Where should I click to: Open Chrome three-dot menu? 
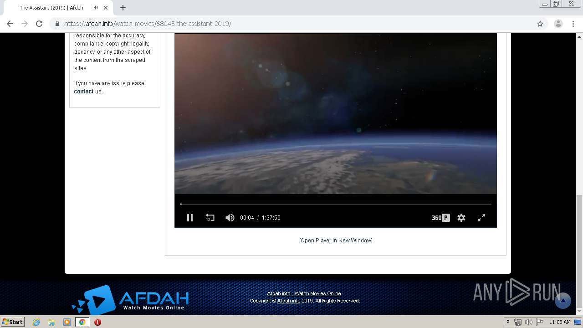pyautogui.click(x=573, y=24)
